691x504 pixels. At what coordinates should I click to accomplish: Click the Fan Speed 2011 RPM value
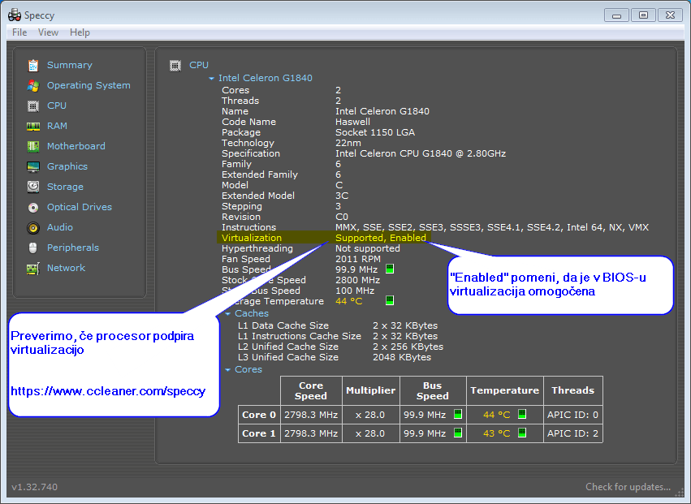pos(357,259)
